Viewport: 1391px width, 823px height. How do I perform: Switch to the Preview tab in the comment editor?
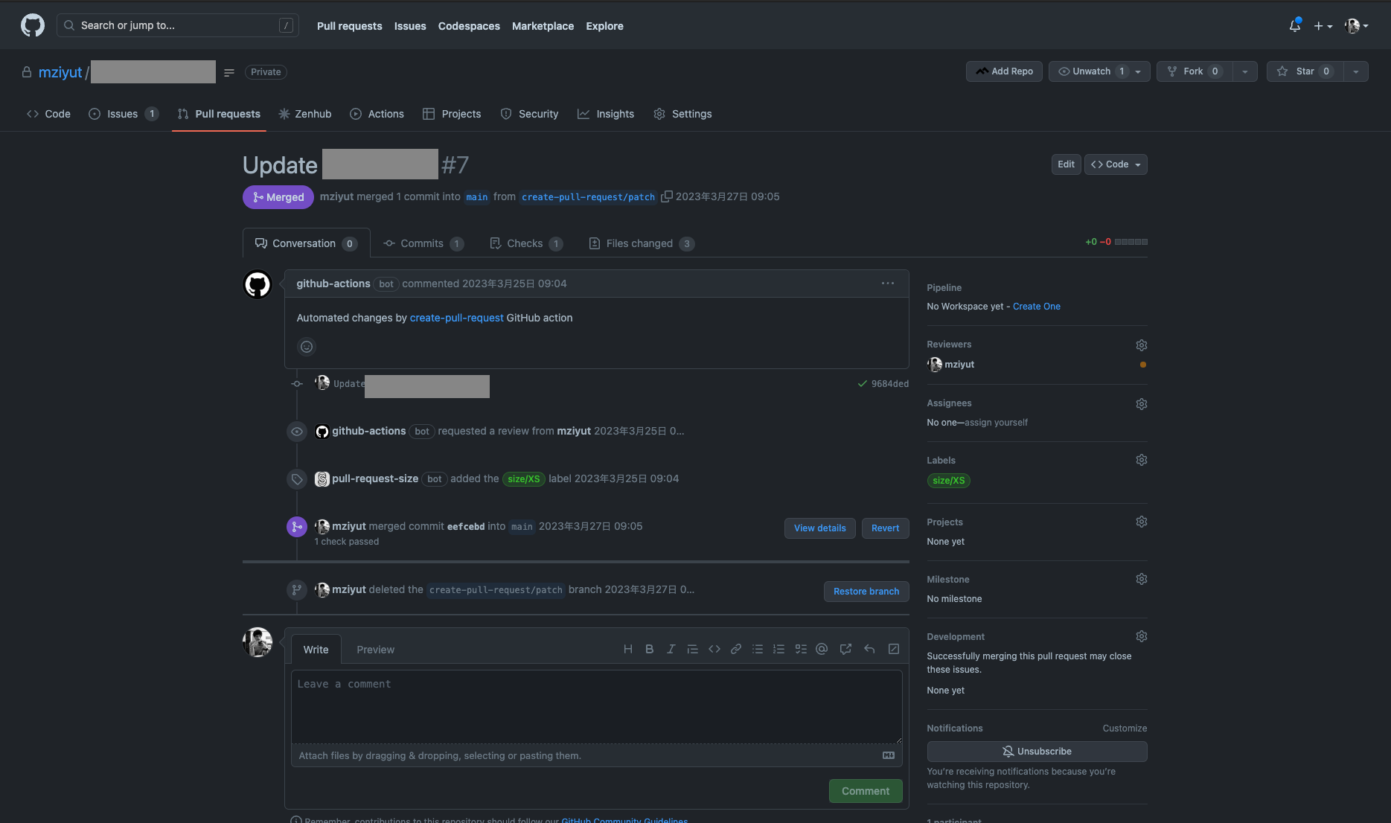coord(375,650)
